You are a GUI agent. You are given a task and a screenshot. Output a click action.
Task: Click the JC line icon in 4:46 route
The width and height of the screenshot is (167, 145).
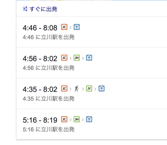pyautogui.click(x=64, y=27)
